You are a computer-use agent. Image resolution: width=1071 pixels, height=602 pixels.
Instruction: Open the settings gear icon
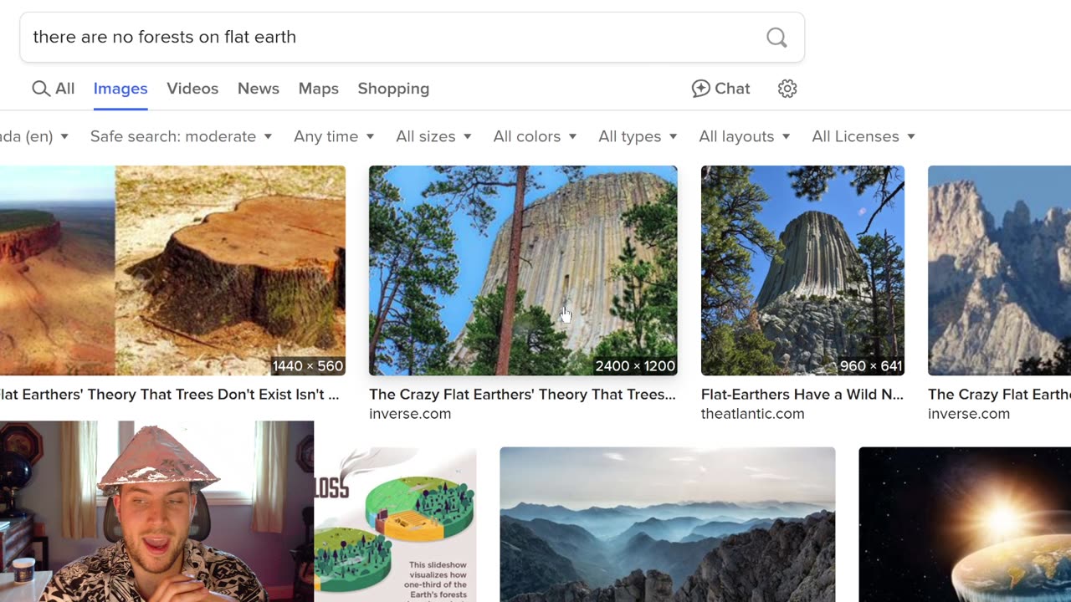point(787,89)
